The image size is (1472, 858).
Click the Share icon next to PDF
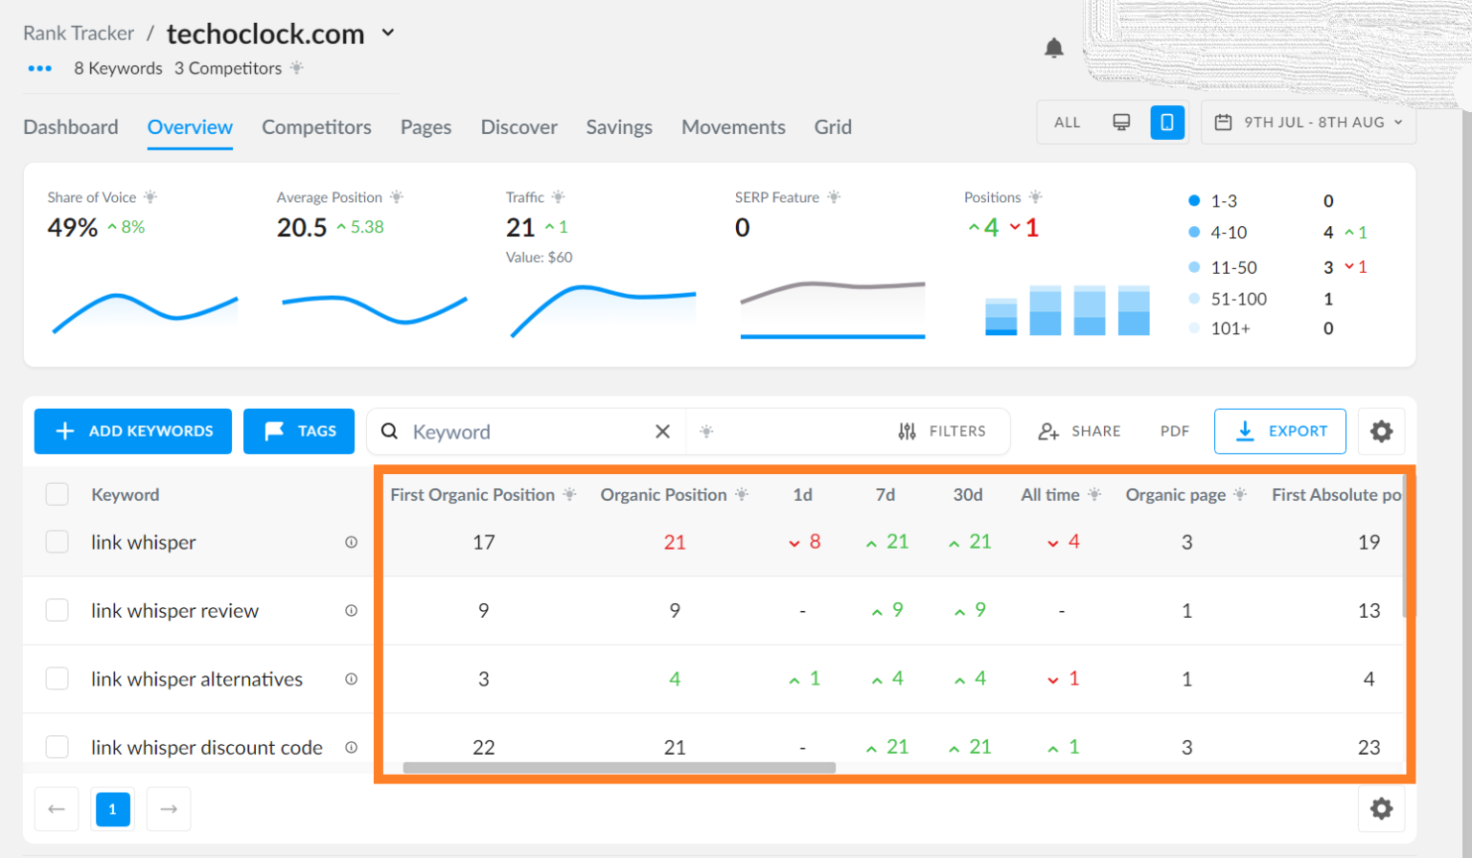pos(1047,431)
